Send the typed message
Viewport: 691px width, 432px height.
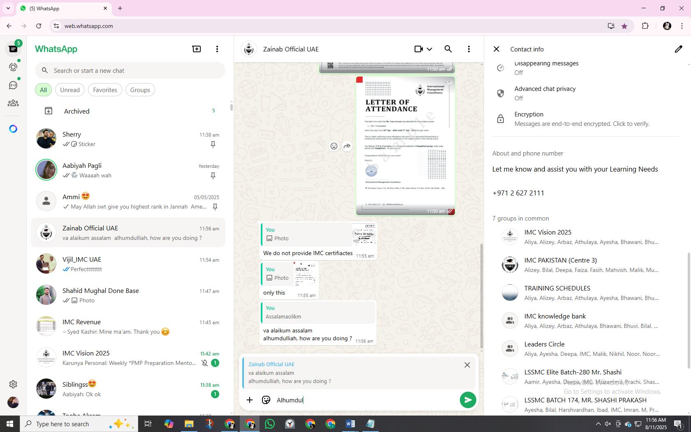(x=468, y=400)
